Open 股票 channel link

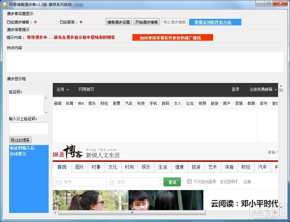(116, 103)
